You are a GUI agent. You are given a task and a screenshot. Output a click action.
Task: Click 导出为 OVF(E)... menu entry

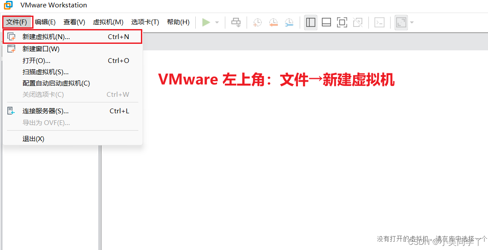click(x=72, y=123)
